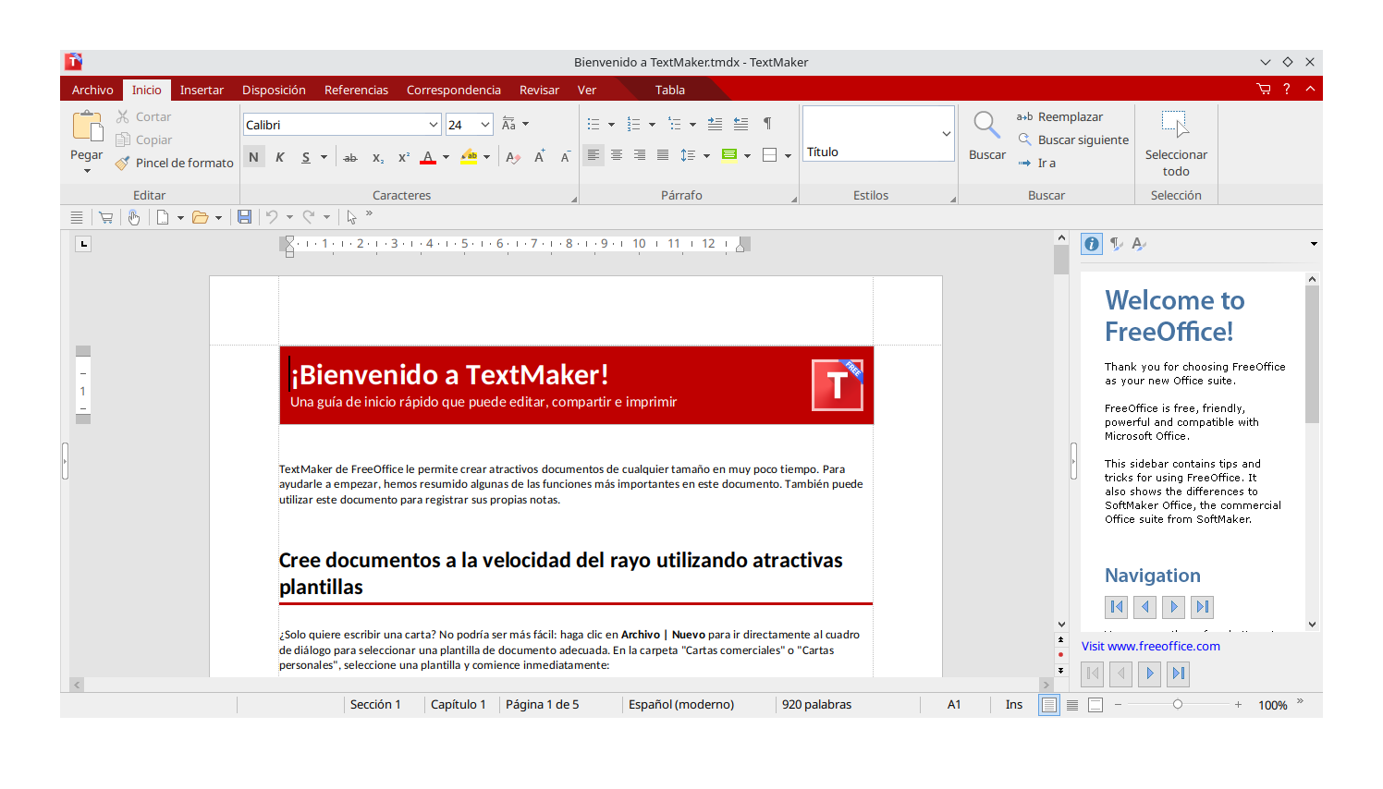Click the shopping cart icon in quick toolbar
Image resolution: width=1383 pixels, height=789 pixels.
pos(105,217)
